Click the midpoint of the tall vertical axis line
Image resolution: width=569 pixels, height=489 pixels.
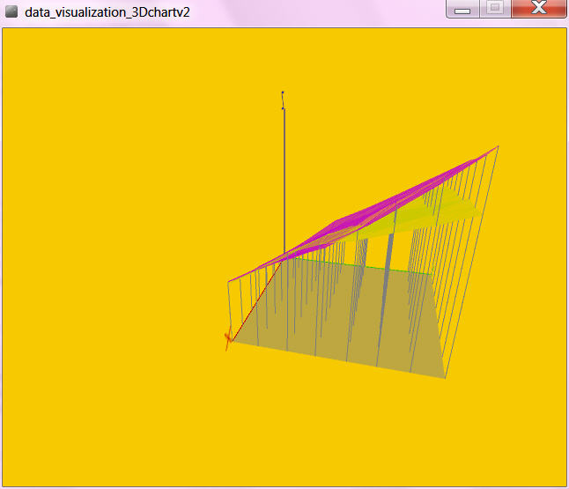coord(284,176)
